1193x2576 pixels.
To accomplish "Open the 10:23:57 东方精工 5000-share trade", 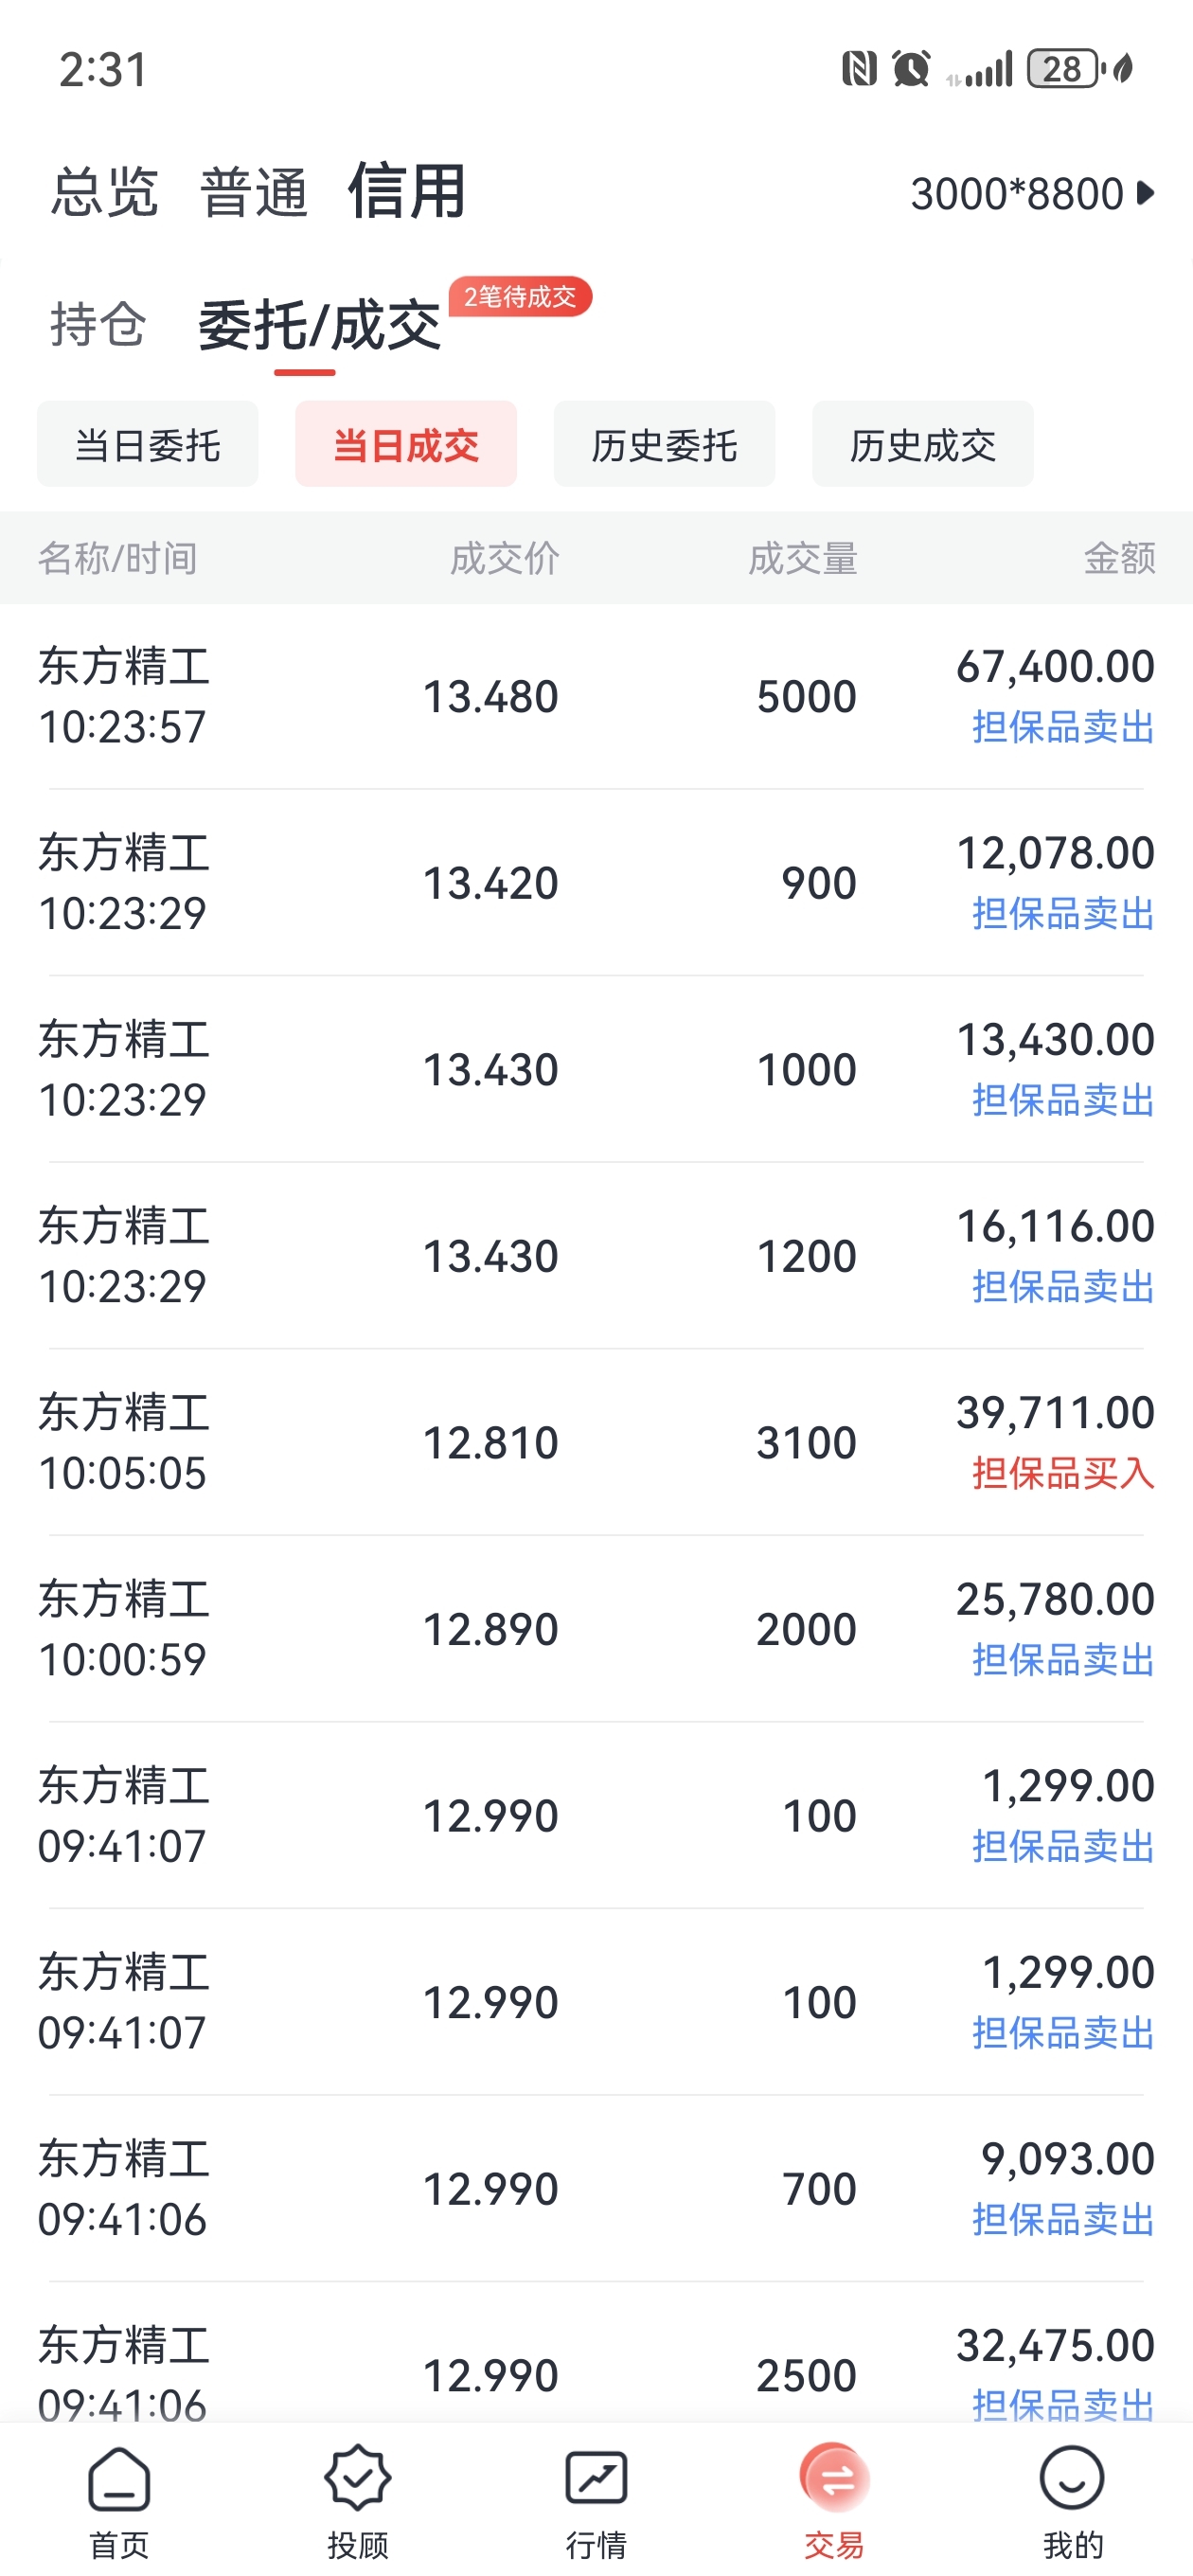I will 596,696.
